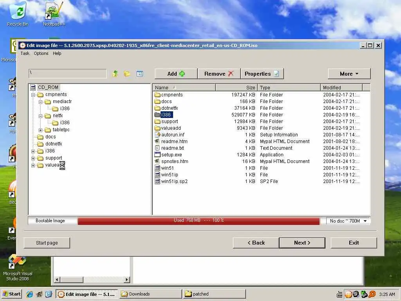
Task: Launch Internet Explorer from quick launch
Action: click(30, 294)
